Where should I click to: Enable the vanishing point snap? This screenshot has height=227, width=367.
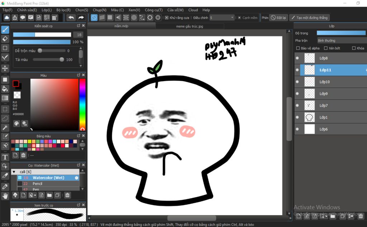point(118,18)
